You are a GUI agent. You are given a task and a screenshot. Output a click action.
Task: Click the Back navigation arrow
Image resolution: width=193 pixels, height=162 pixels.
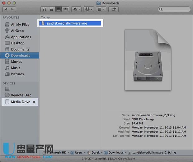coord(6,9)
